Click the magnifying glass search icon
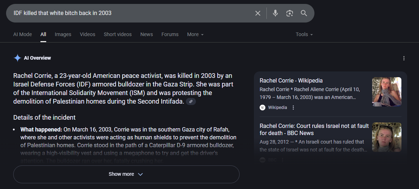 click(x=304, y=13)
